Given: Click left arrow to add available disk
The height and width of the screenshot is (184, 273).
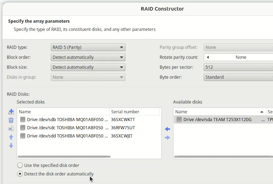Looking at the screenshot, I should pyautogui.click(x=167, y=129).
